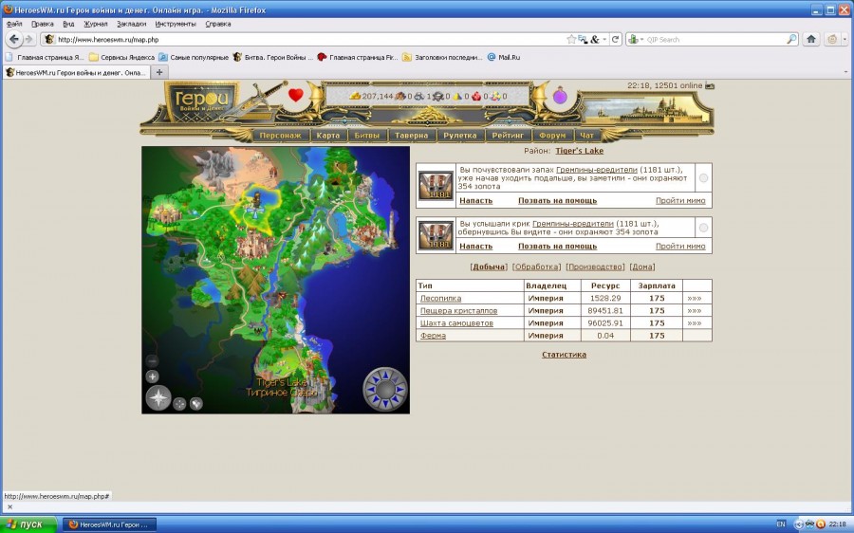Open the Чат menu tab
The height and width of the screenshot is (533, 854).
pyautogui.click(x=586, y=136)
